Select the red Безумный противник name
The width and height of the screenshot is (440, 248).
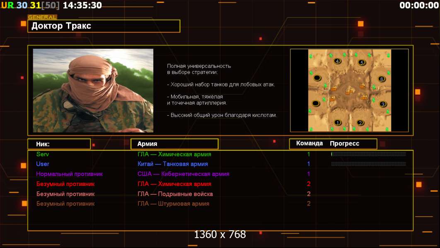pos(65,184)
